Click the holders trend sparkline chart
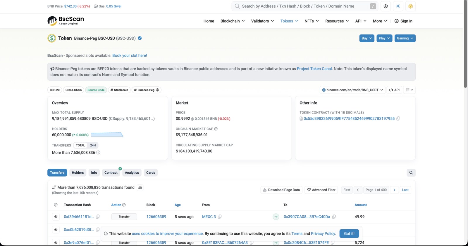Image resolution: width=468 pixels, height=246 pixels. (x=107, y=135)
